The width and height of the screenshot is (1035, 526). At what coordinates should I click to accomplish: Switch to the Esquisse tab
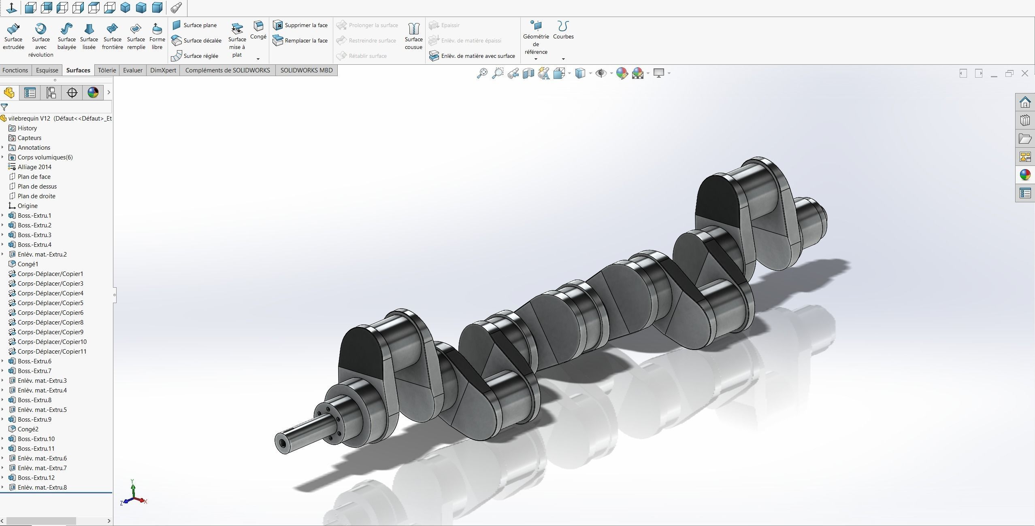click(47, 70)
